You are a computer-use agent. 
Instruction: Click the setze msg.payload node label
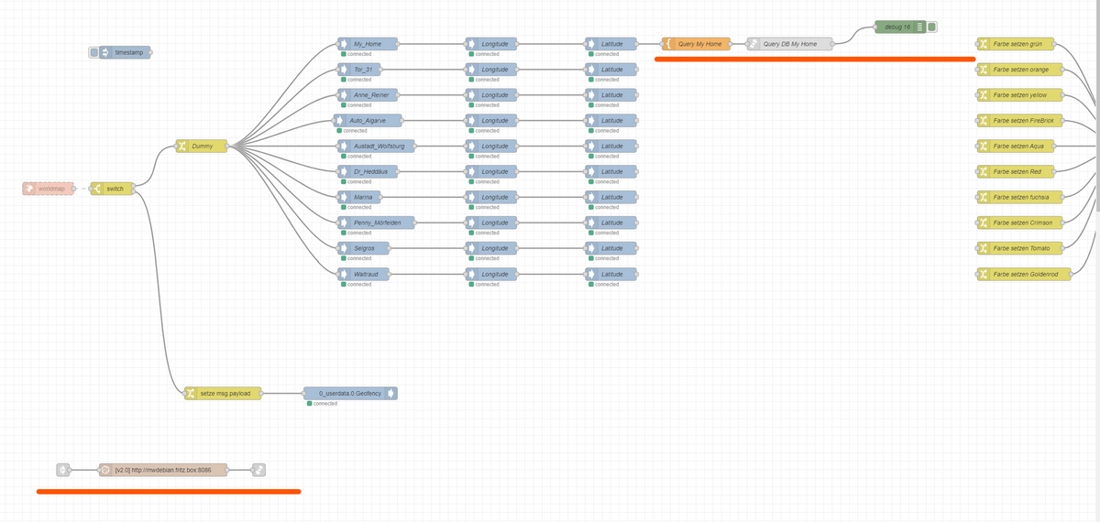225,394
